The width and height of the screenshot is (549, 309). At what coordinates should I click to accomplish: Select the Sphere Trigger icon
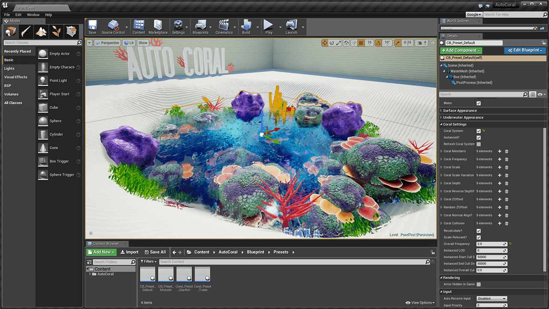click(x=43, y=175)
